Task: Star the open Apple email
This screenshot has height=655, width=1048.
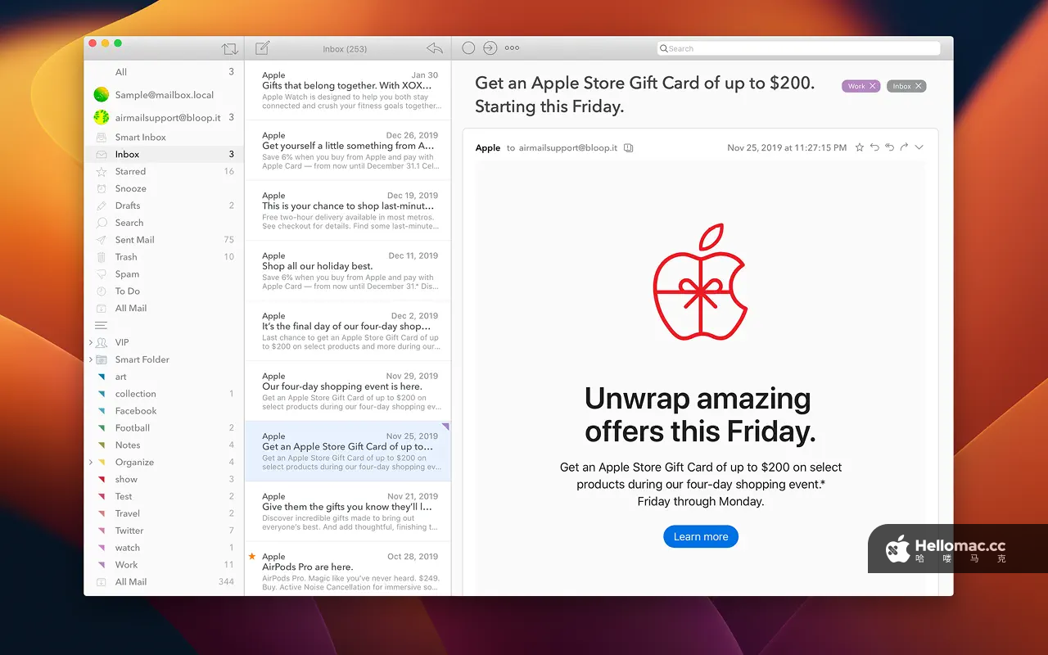Action: coord(860,147)
